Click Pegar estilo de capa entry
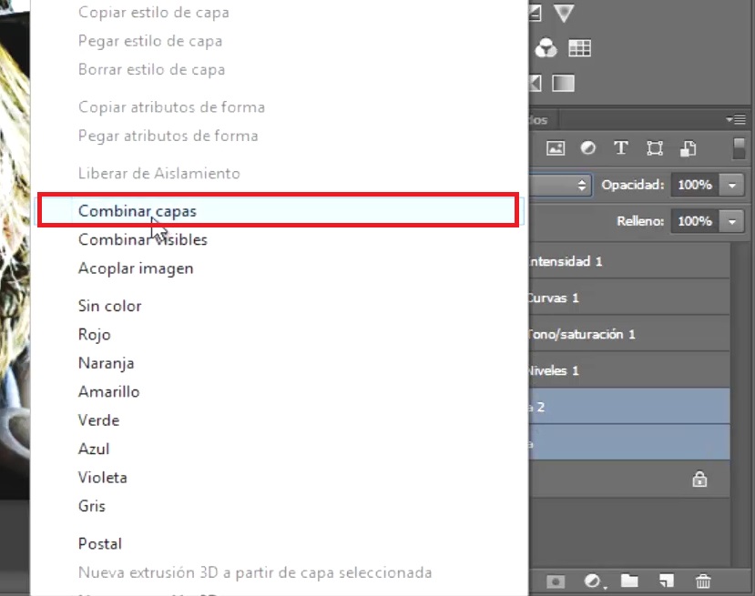 150,41
